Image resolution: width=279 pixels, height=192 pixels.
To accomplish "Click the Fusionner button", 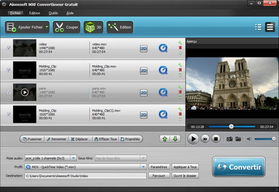I will point(32,139).
